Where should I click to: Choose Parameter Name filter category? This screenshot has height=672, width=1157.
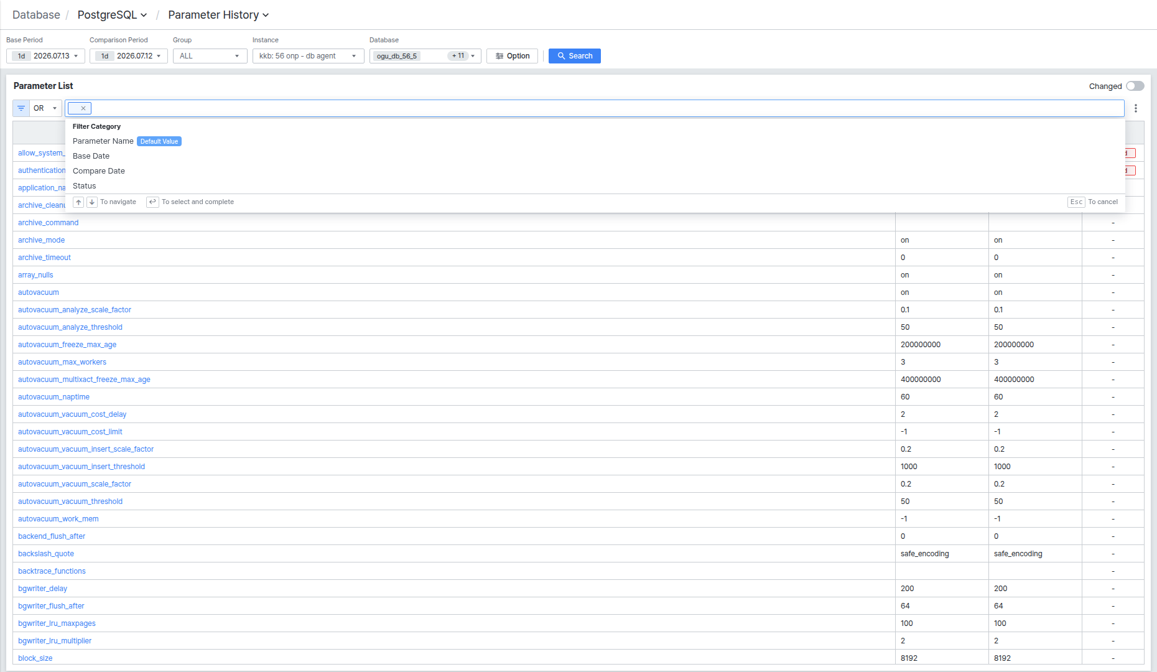tap(103, 141)
